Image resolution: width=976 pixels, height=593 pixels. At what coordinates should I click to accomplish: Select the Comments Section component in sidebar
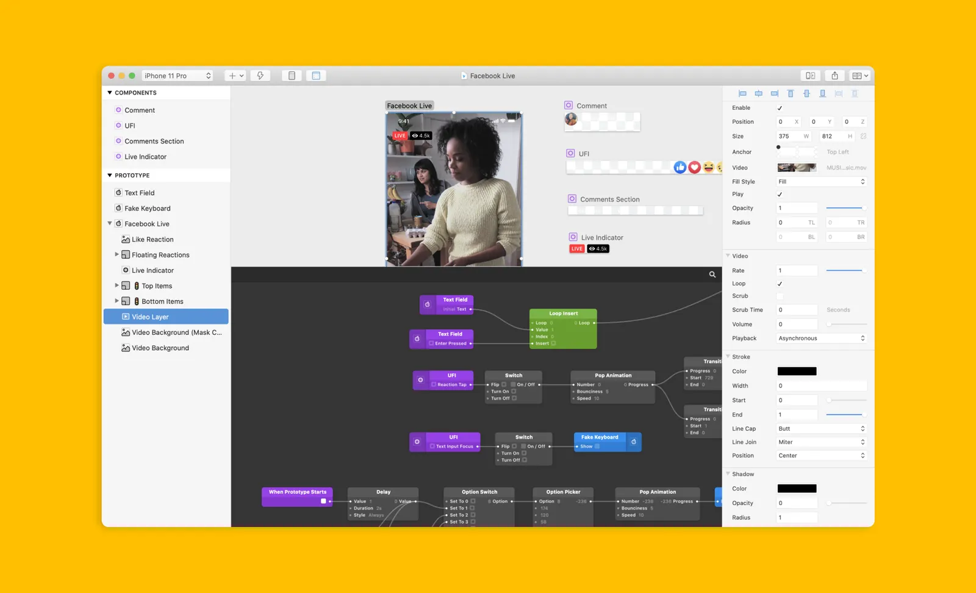(x=166, y=141)
